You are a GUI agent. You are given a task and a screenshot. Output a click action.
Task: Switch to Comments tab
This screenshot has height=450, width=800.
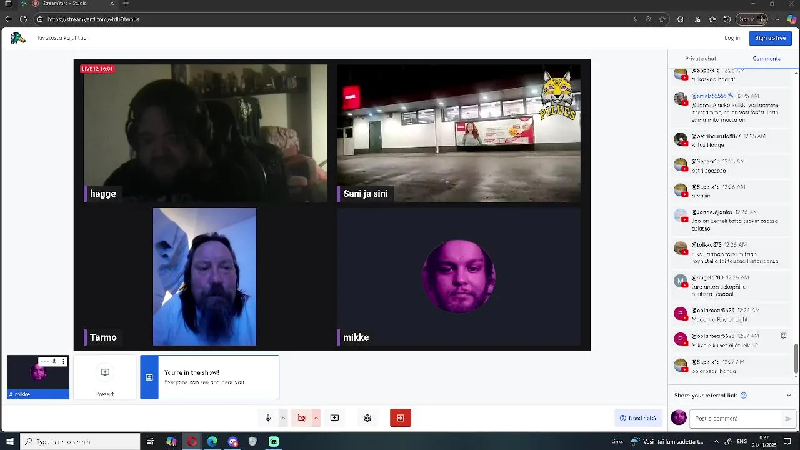[x=766, y=58]
